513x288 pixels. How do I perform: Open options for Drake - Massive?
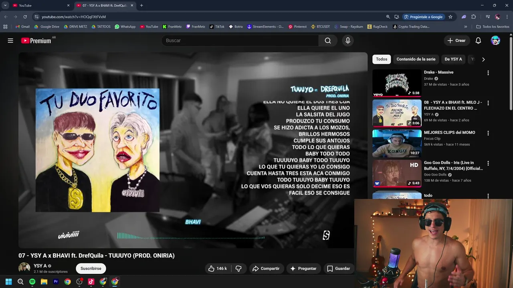click(x=488, y=73)
